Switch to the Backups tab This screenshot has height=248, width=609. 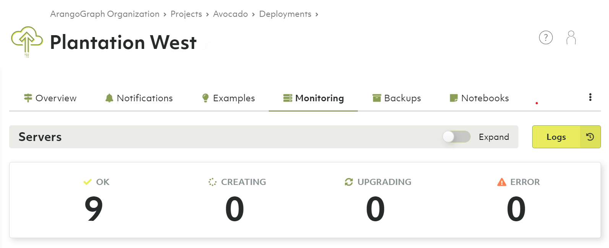click(x=396, y=98)
